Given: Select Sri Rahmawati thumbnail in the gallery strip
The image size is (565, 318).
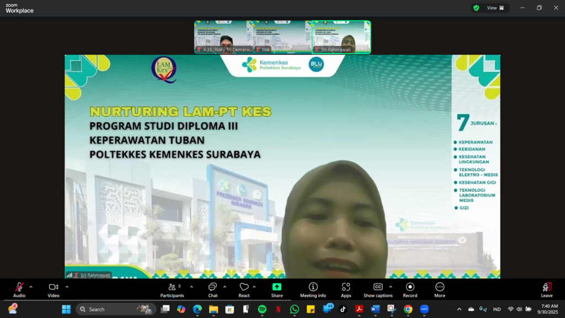Looking at the screenshot, I should [341, 37].
